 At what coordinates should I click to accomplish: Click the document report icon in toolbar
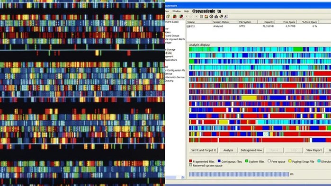(201, 17)
